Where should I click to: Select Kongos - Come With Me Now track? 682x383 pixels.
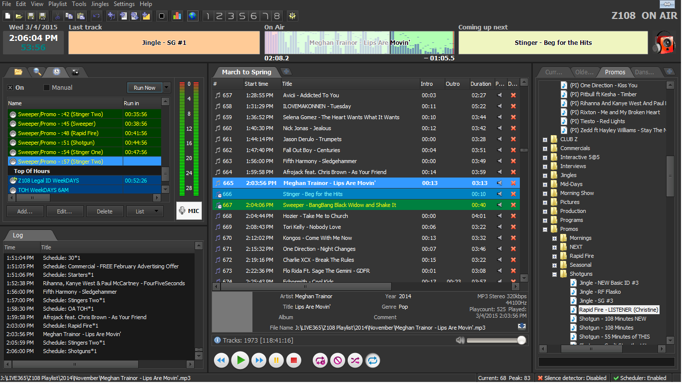click(366, 238)
